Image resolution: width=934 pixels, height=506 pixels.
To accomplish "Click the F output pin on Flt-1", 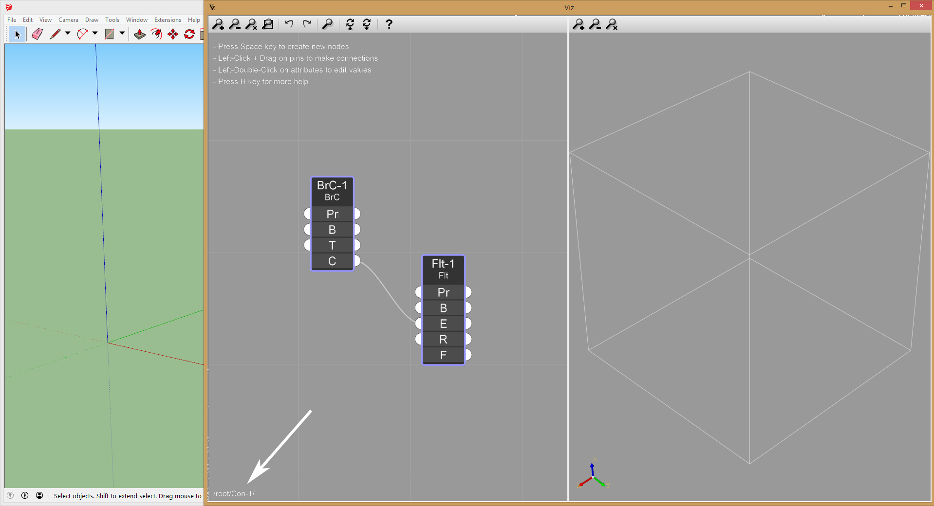I will [x=468, y=355].
